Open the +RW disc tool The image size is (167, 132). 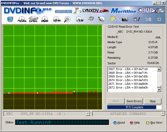[80, 19]
